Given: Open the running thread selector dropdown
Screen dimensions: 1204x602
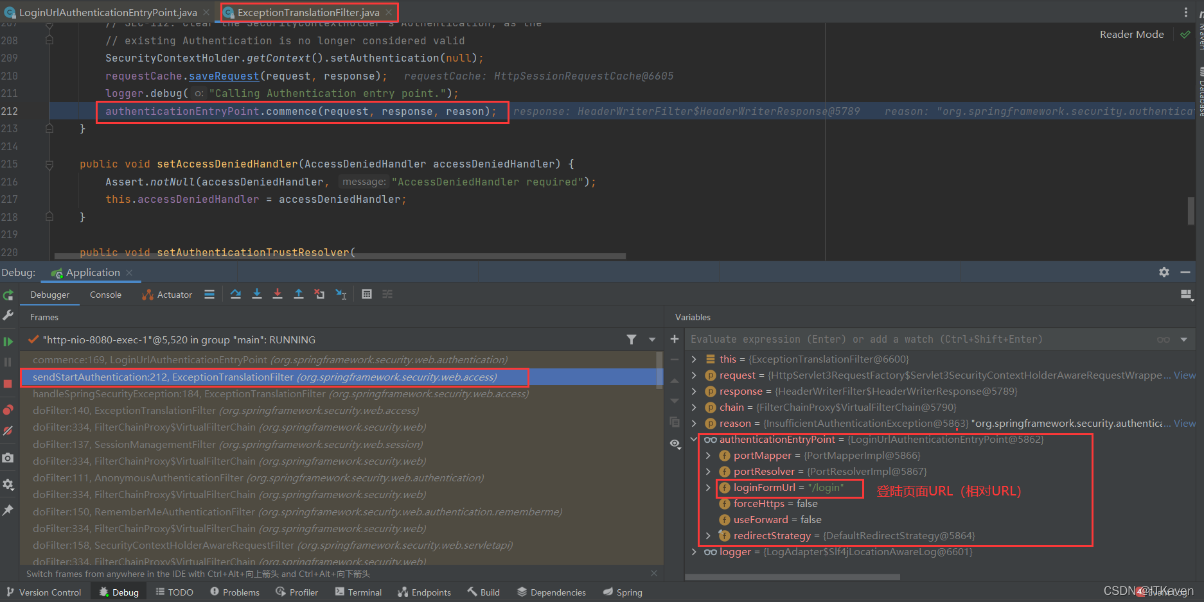Looking at the screenshot, I should [652, 340].
